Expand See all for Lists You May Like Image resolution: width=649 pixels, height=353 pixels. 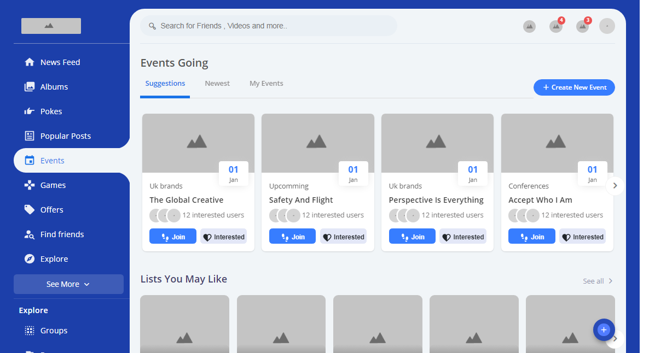click(x=598, y=281)
